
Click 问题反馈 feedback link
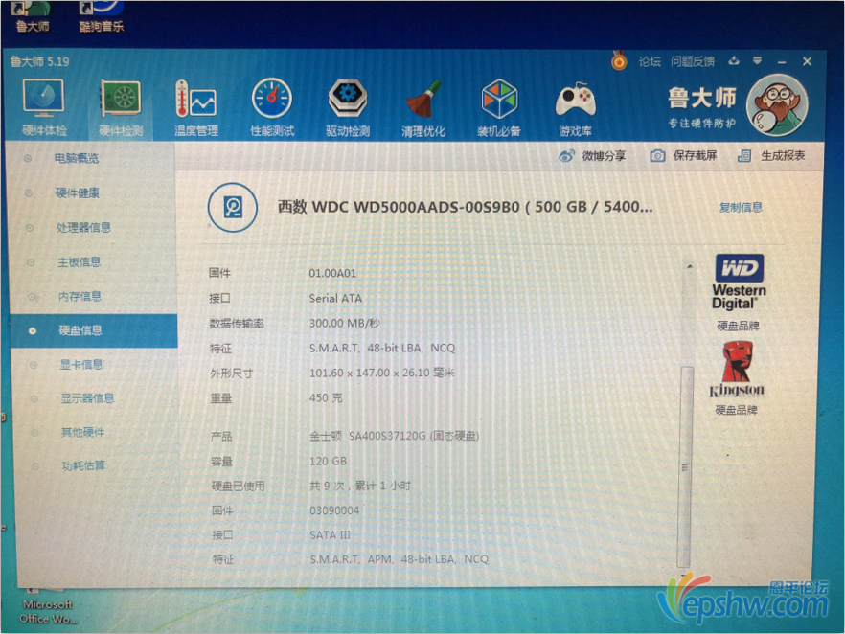point(693,61)
